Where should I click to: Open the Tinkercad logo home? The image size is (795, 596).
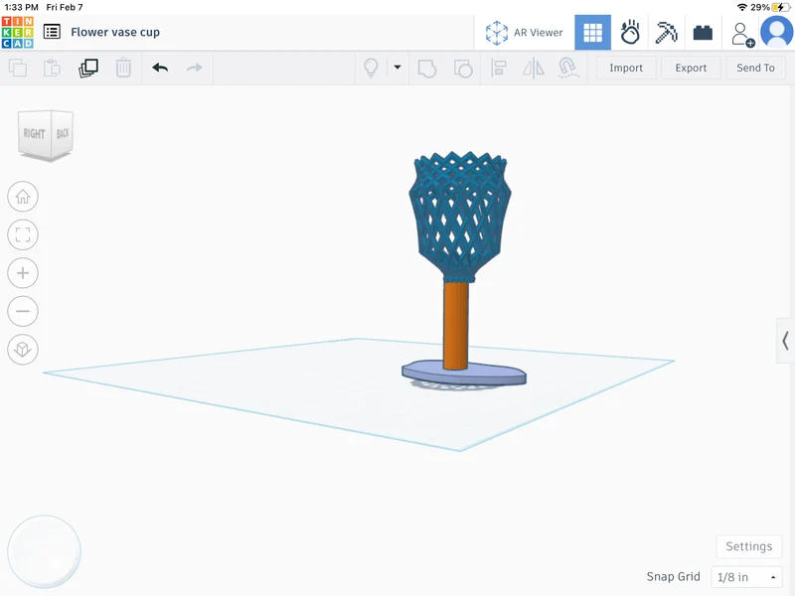[17, 32]
